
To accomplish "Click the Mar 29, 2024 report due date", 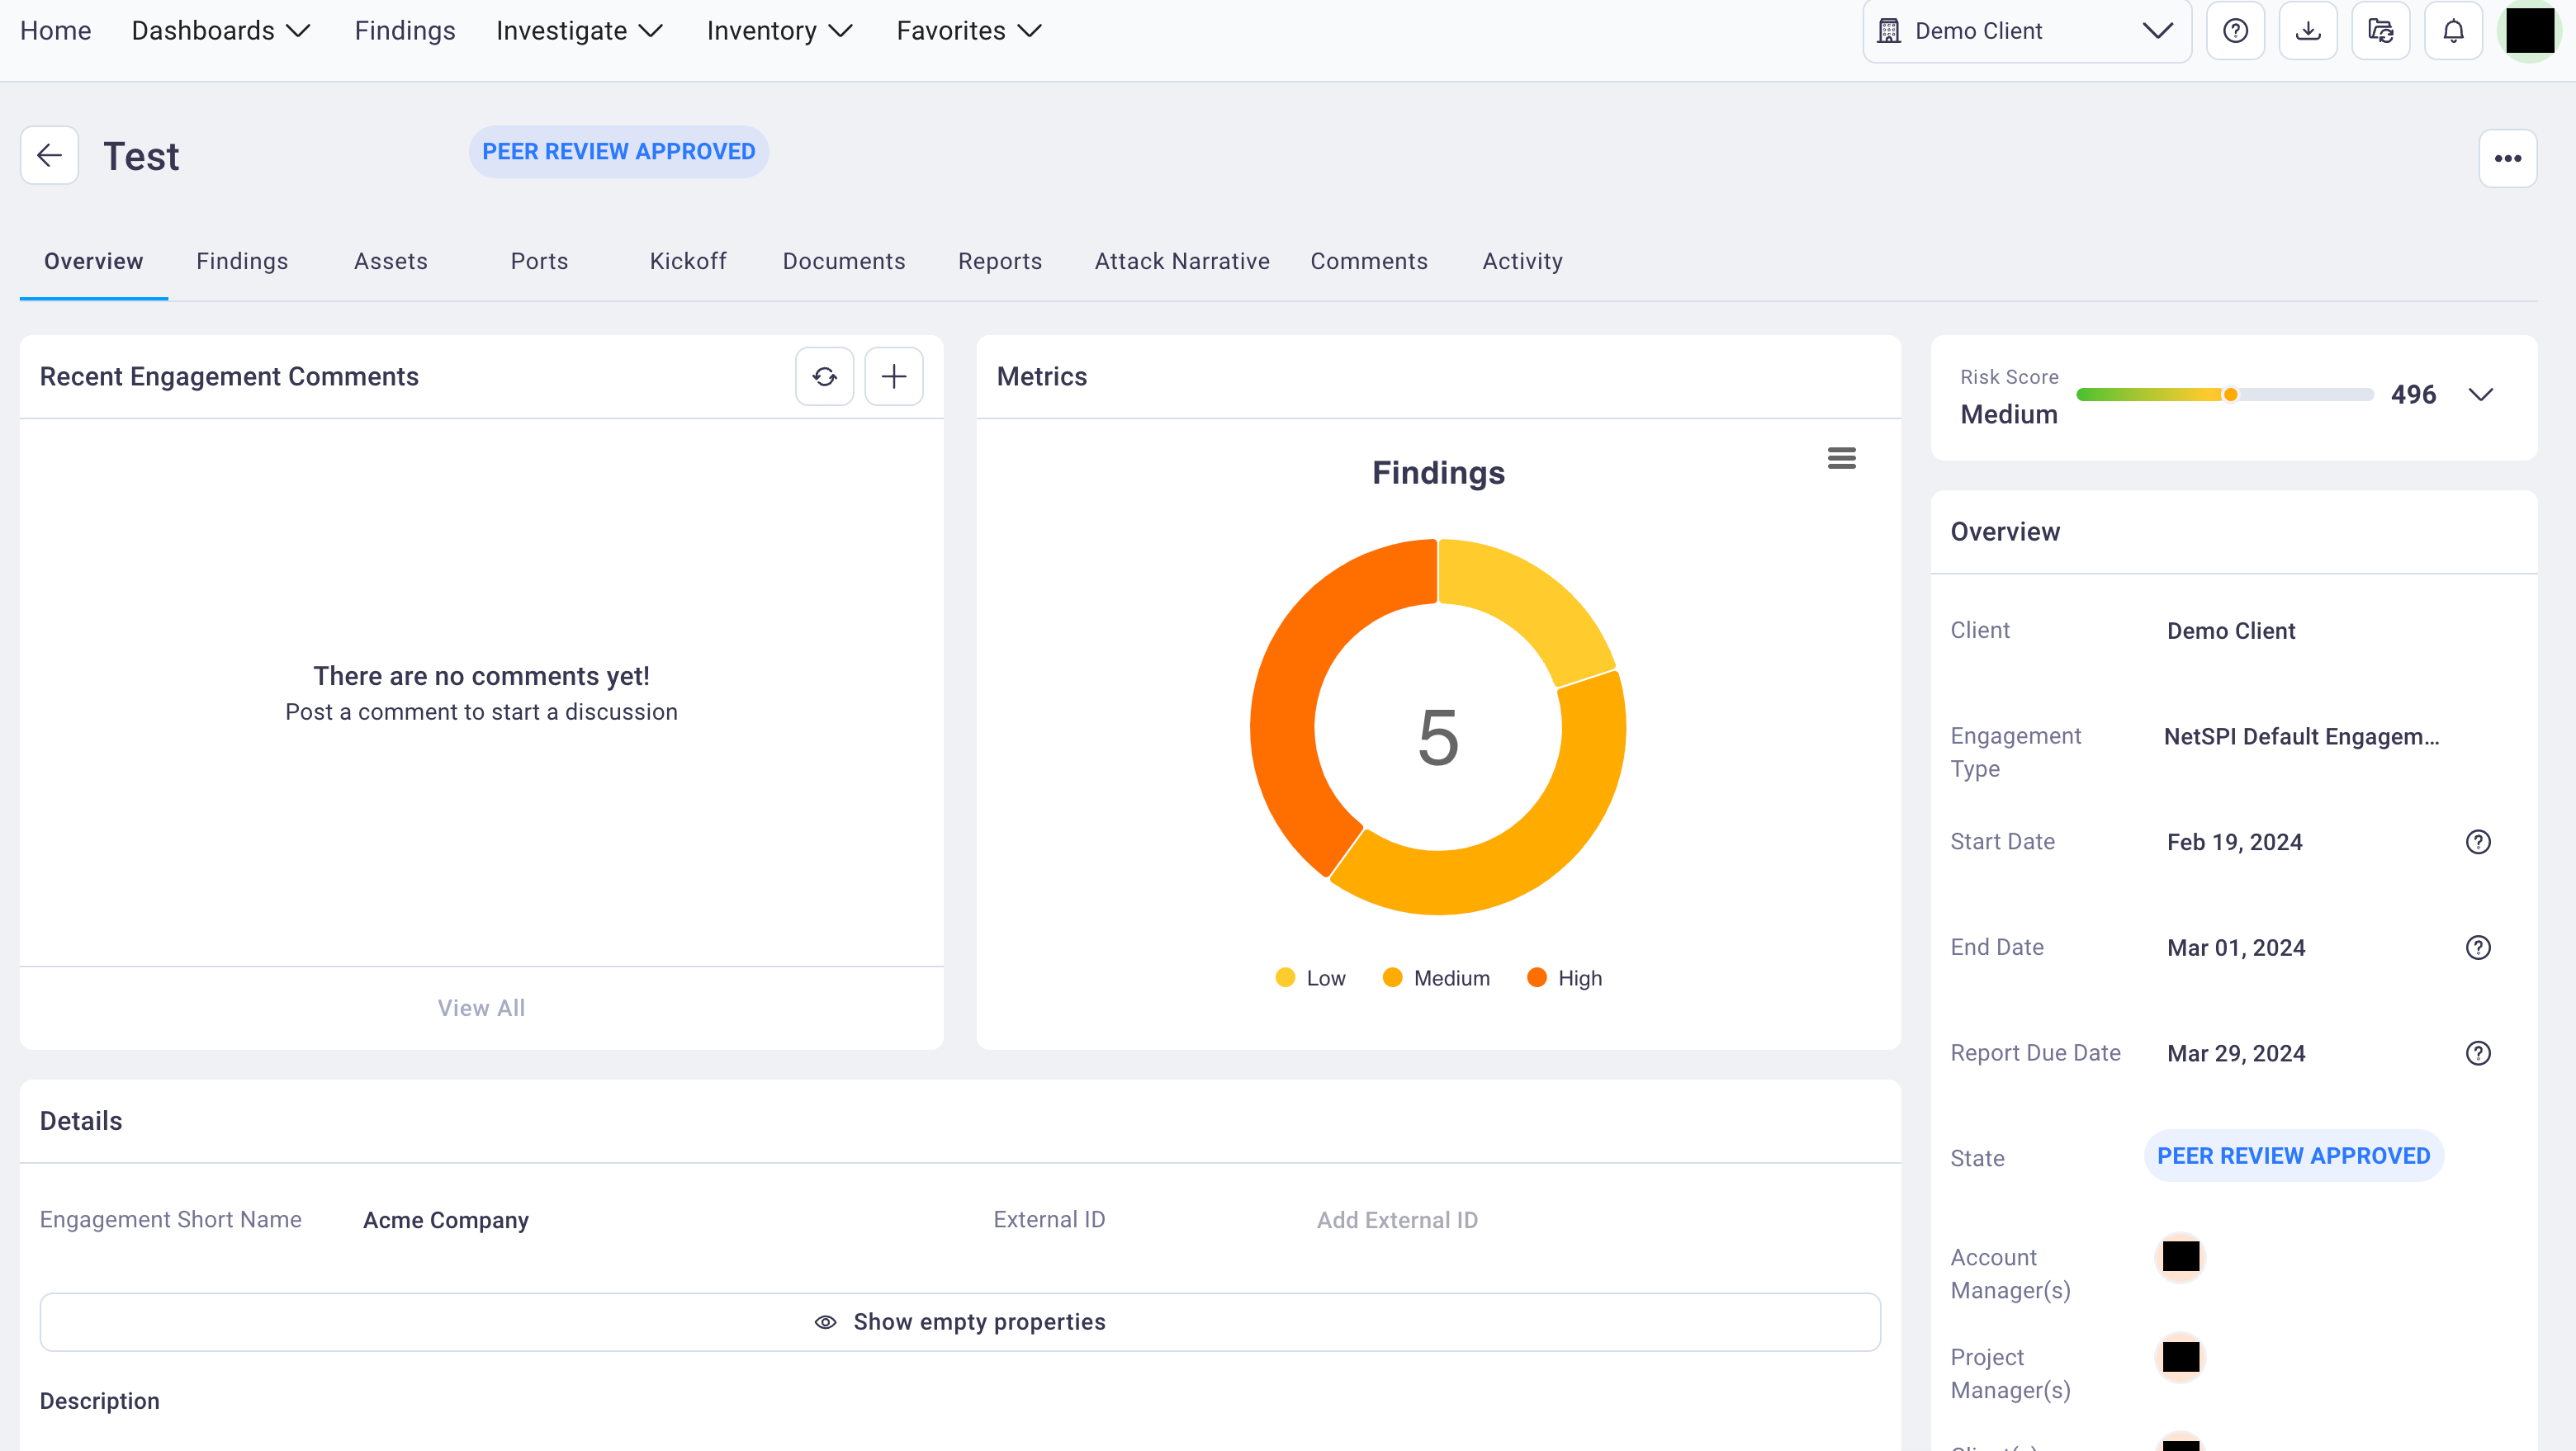I will coord(2235,1053).
